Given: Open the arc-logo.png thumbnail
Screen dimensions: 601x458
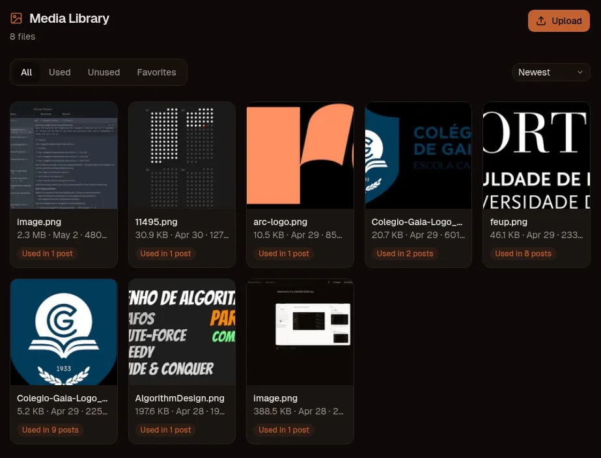Looking at the screenshot, I should click(300, 155).
